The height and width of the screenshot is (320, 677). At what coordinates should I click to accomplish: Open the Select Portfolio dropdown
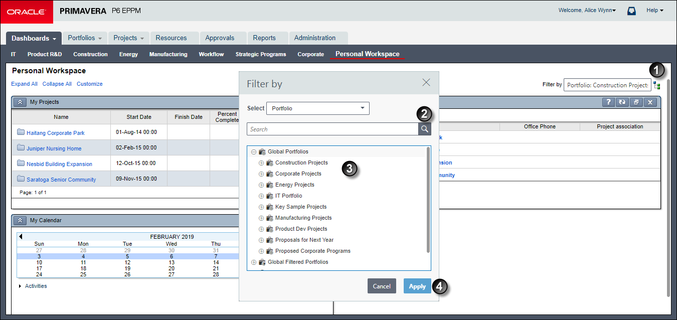[318, 108]
